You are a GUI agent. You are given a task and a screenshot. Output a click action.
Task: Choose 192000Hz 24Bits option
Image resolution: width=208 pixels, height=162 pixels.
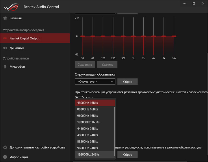click(95, 155)
